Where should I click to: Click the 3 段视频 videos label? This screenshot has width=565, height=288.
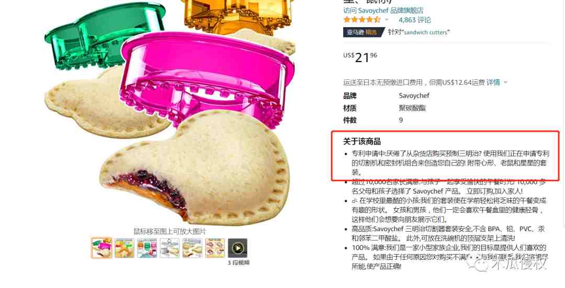pyautogui.click(x=238, y=263)
